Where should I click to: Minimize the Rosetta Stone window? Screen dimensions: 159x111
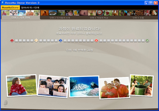tap(147, 3)
